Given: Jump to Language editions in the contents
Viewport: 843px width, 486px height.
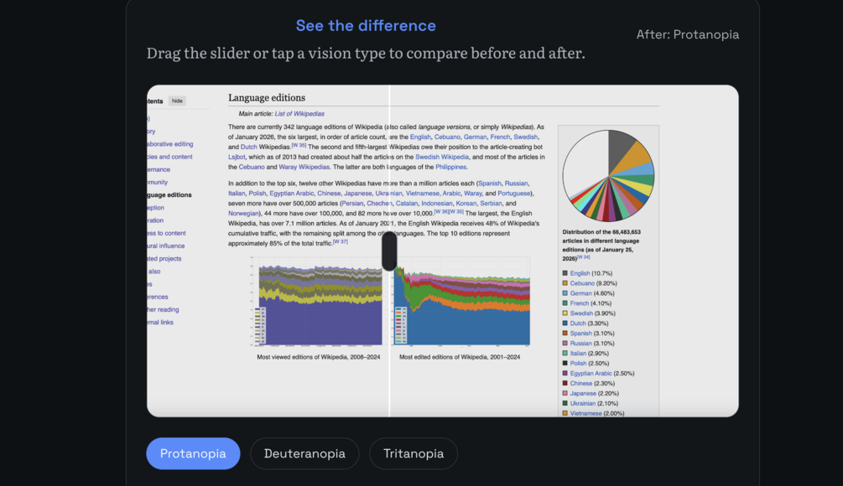Looking at the screenshot, I should 169,195.
